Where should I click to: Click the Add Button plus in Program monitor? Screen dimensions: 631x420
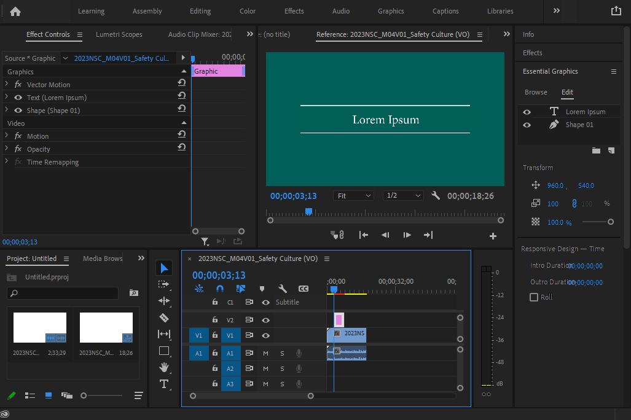[493, 235]
